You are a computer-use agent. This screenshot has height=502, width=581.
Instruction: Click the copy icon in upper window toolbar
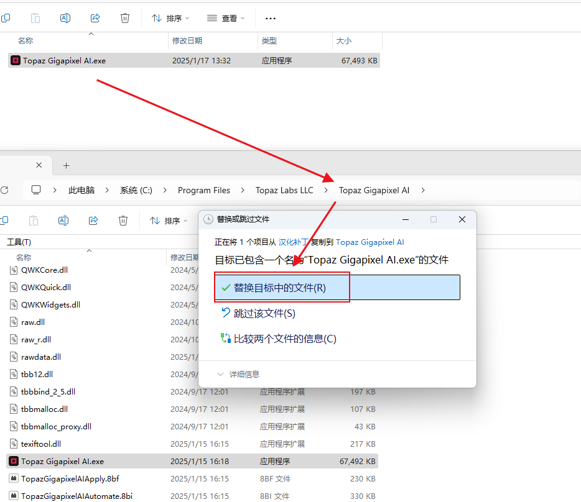[x=6, y=18]
